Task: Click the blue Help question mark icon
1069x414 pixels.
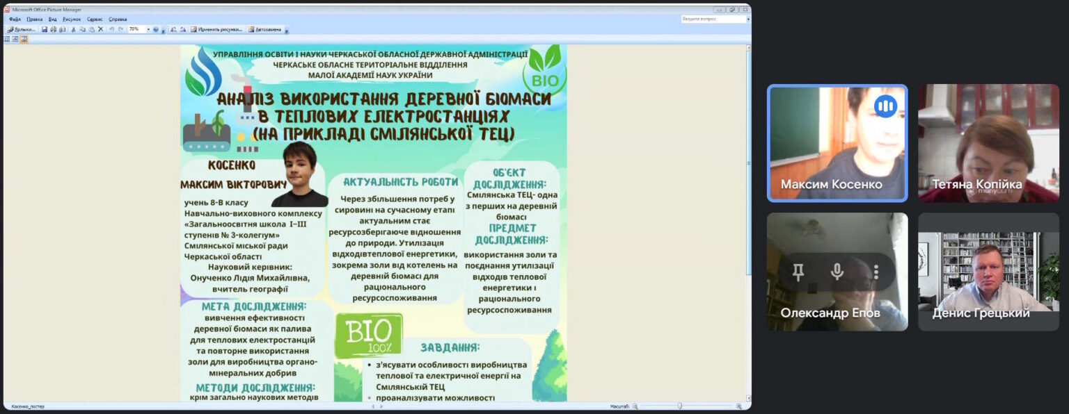Action: [x=156, y=30]
